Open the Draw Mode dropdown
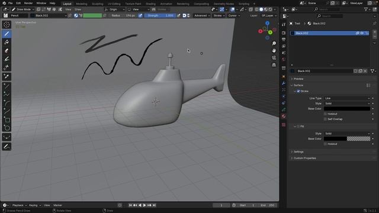 tap(23, 9)
